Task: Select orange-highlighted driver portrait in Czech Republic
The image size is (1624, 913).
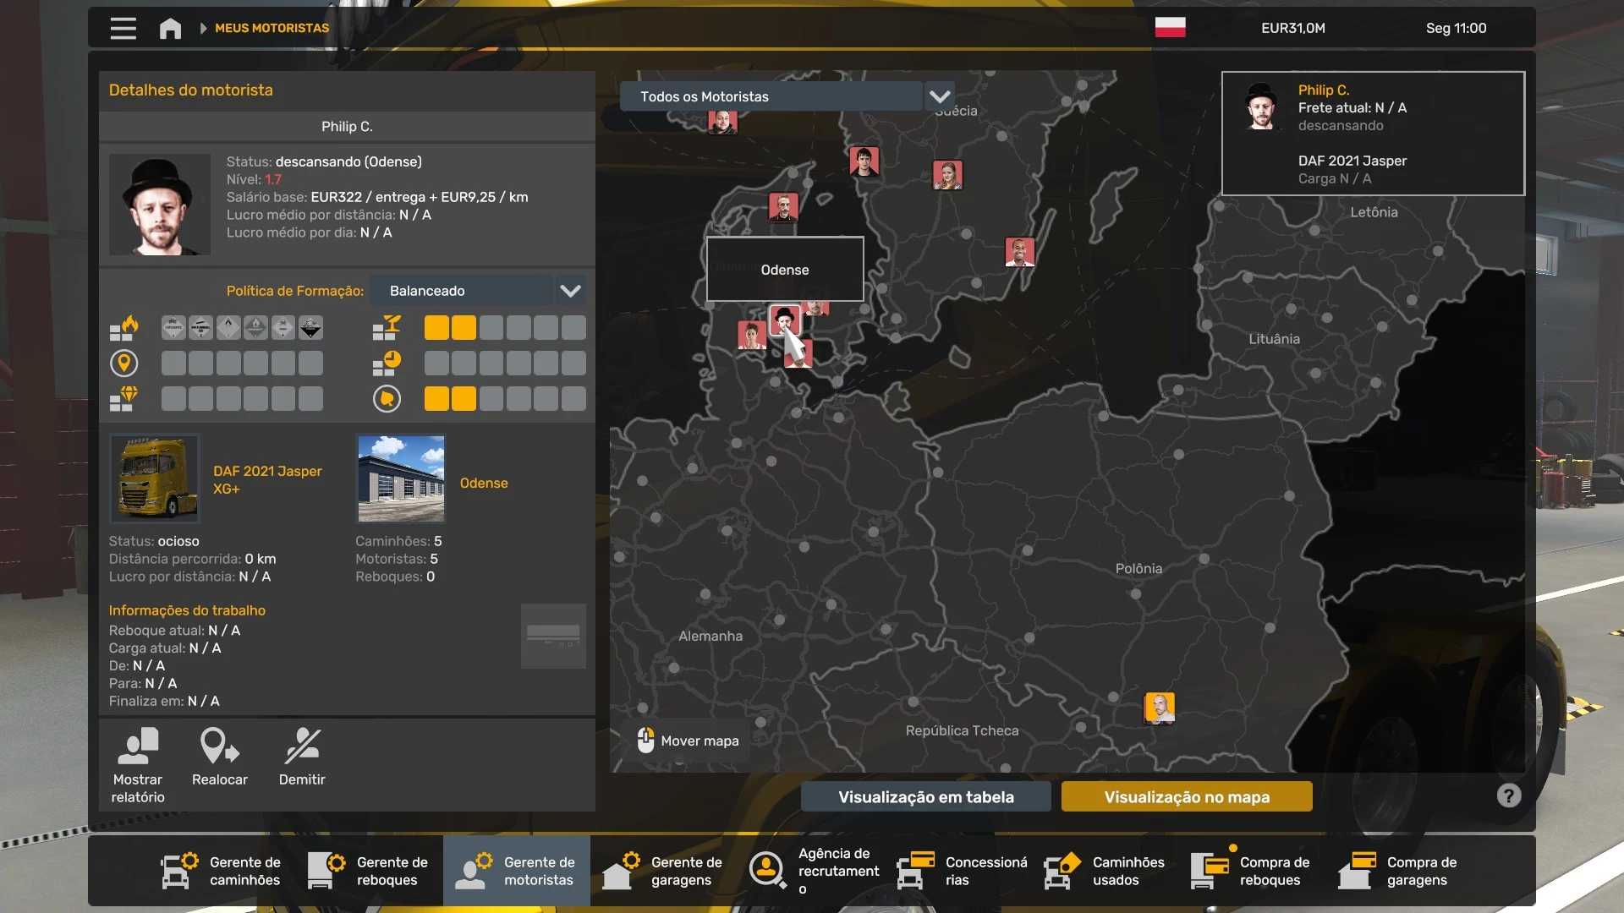Action: pyautogui.click(x=1159, y=708)
